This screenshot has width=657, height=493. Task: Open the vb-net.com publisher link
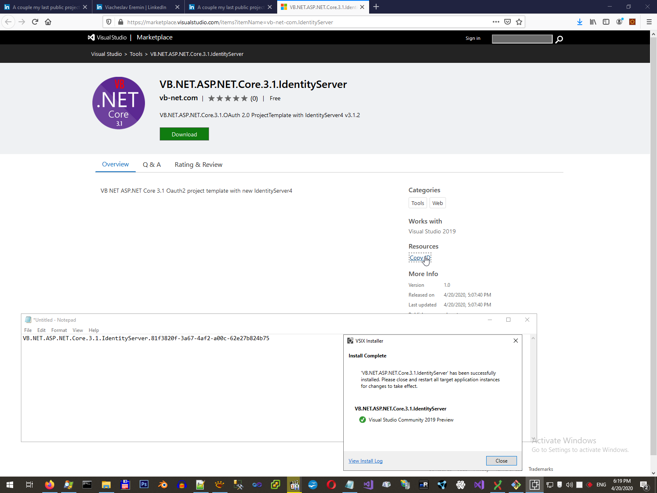179,98
